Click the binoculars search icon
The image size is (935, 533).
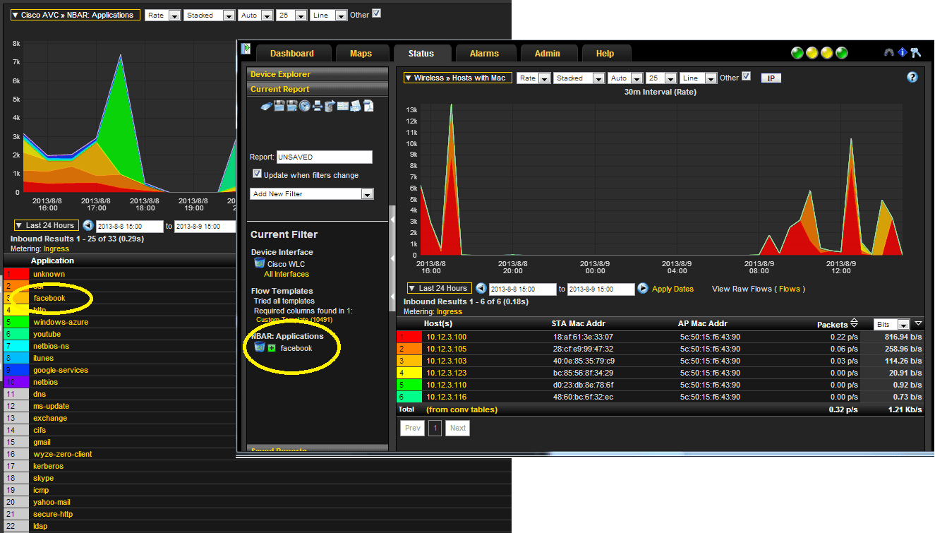coord(889,52)
